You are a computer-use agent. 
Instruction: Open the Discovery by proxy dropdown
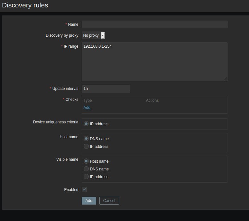tap(93, 35)
